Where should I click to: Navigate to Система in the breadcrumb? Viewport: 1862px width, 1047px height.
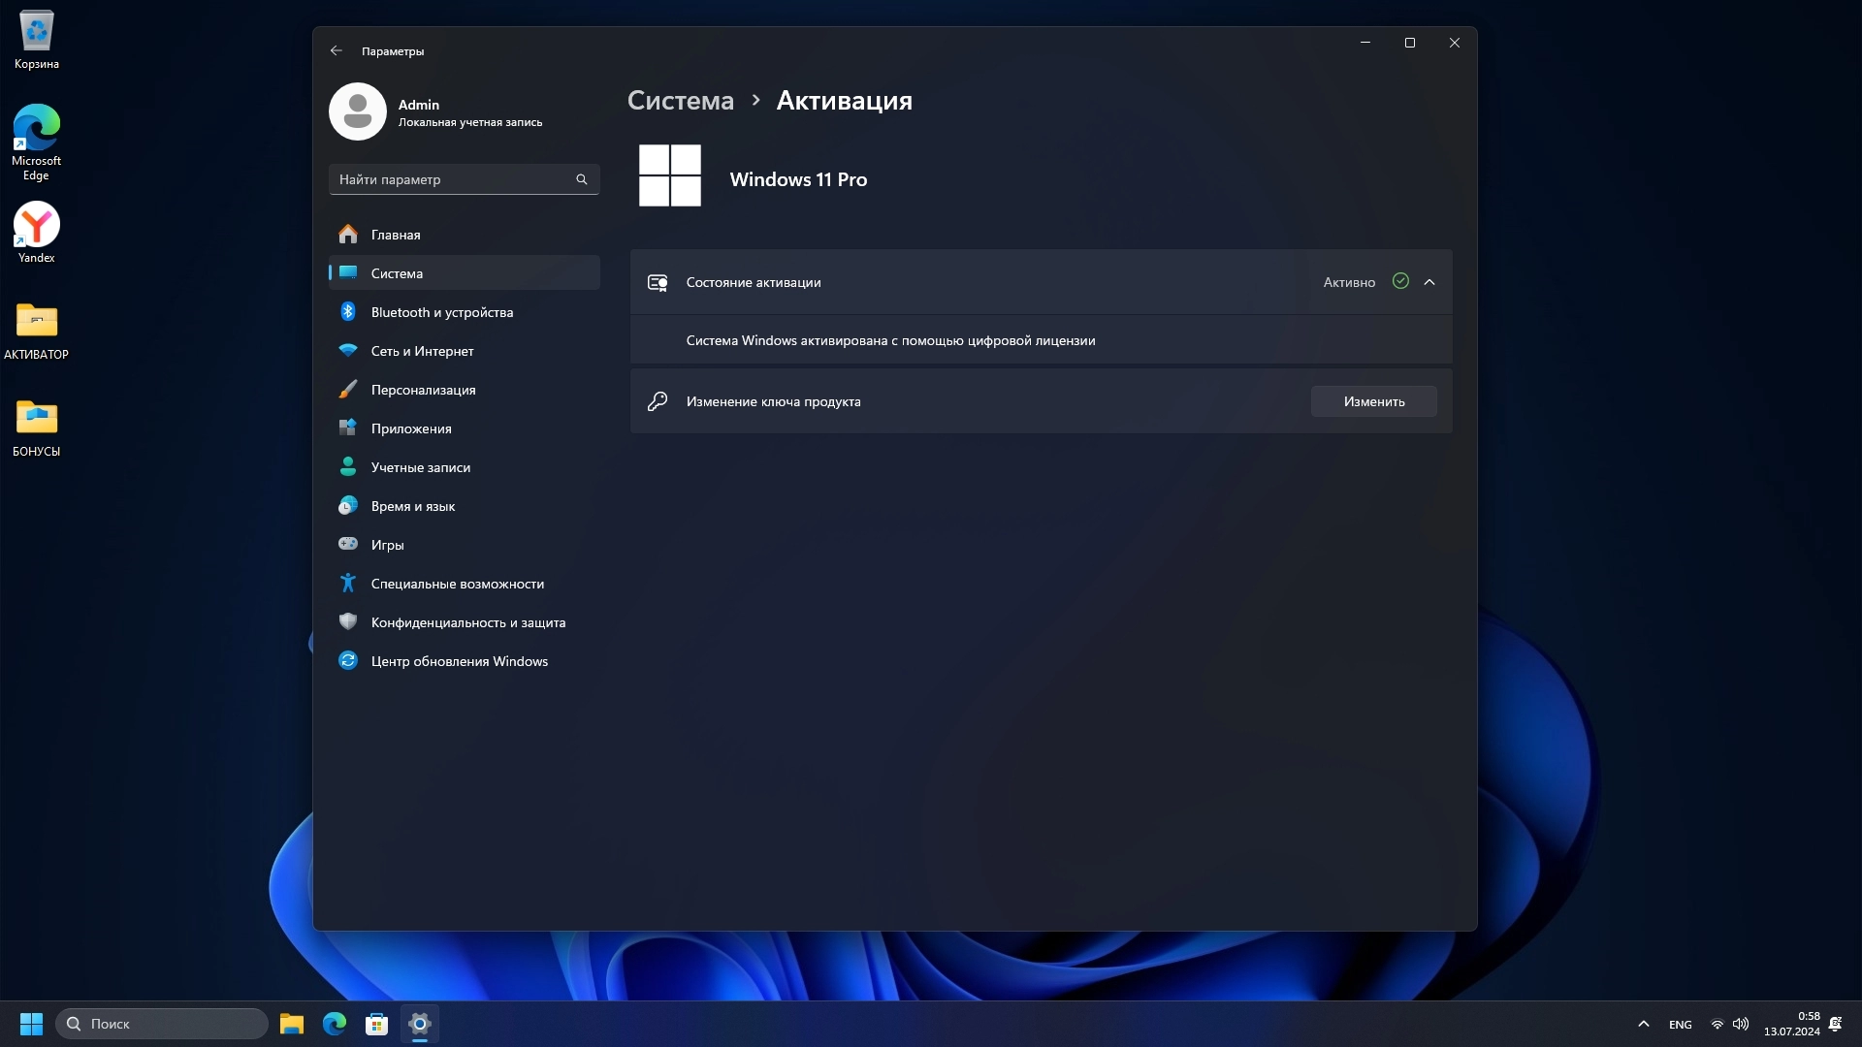coord(680,101)
